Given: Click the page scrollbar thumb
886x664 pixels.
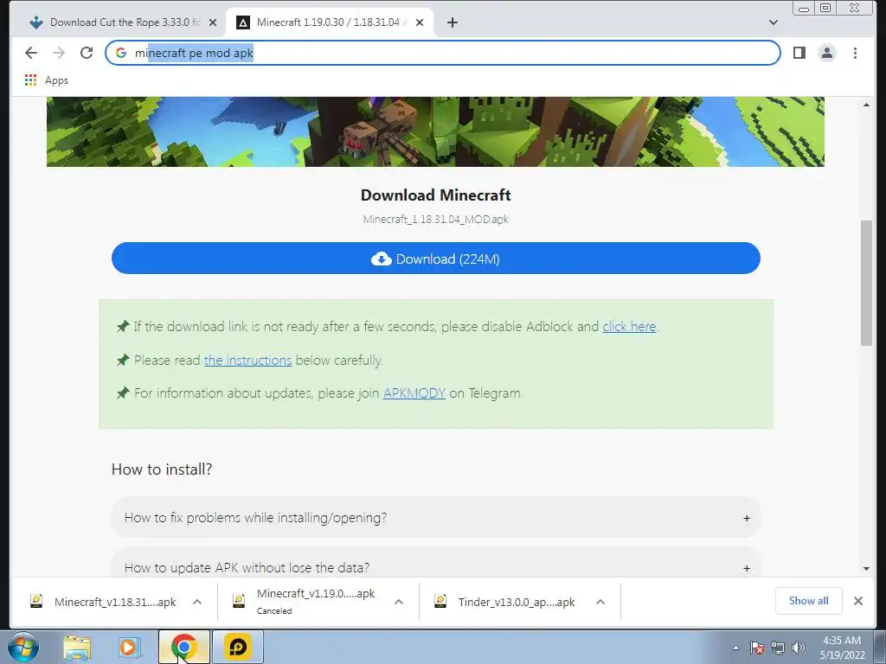Looking at the screenshot, I should point(866,283).
